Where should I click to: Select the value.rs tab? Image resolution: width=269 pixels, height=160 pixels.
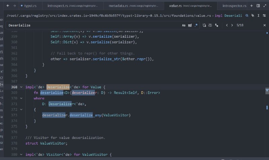190,6
